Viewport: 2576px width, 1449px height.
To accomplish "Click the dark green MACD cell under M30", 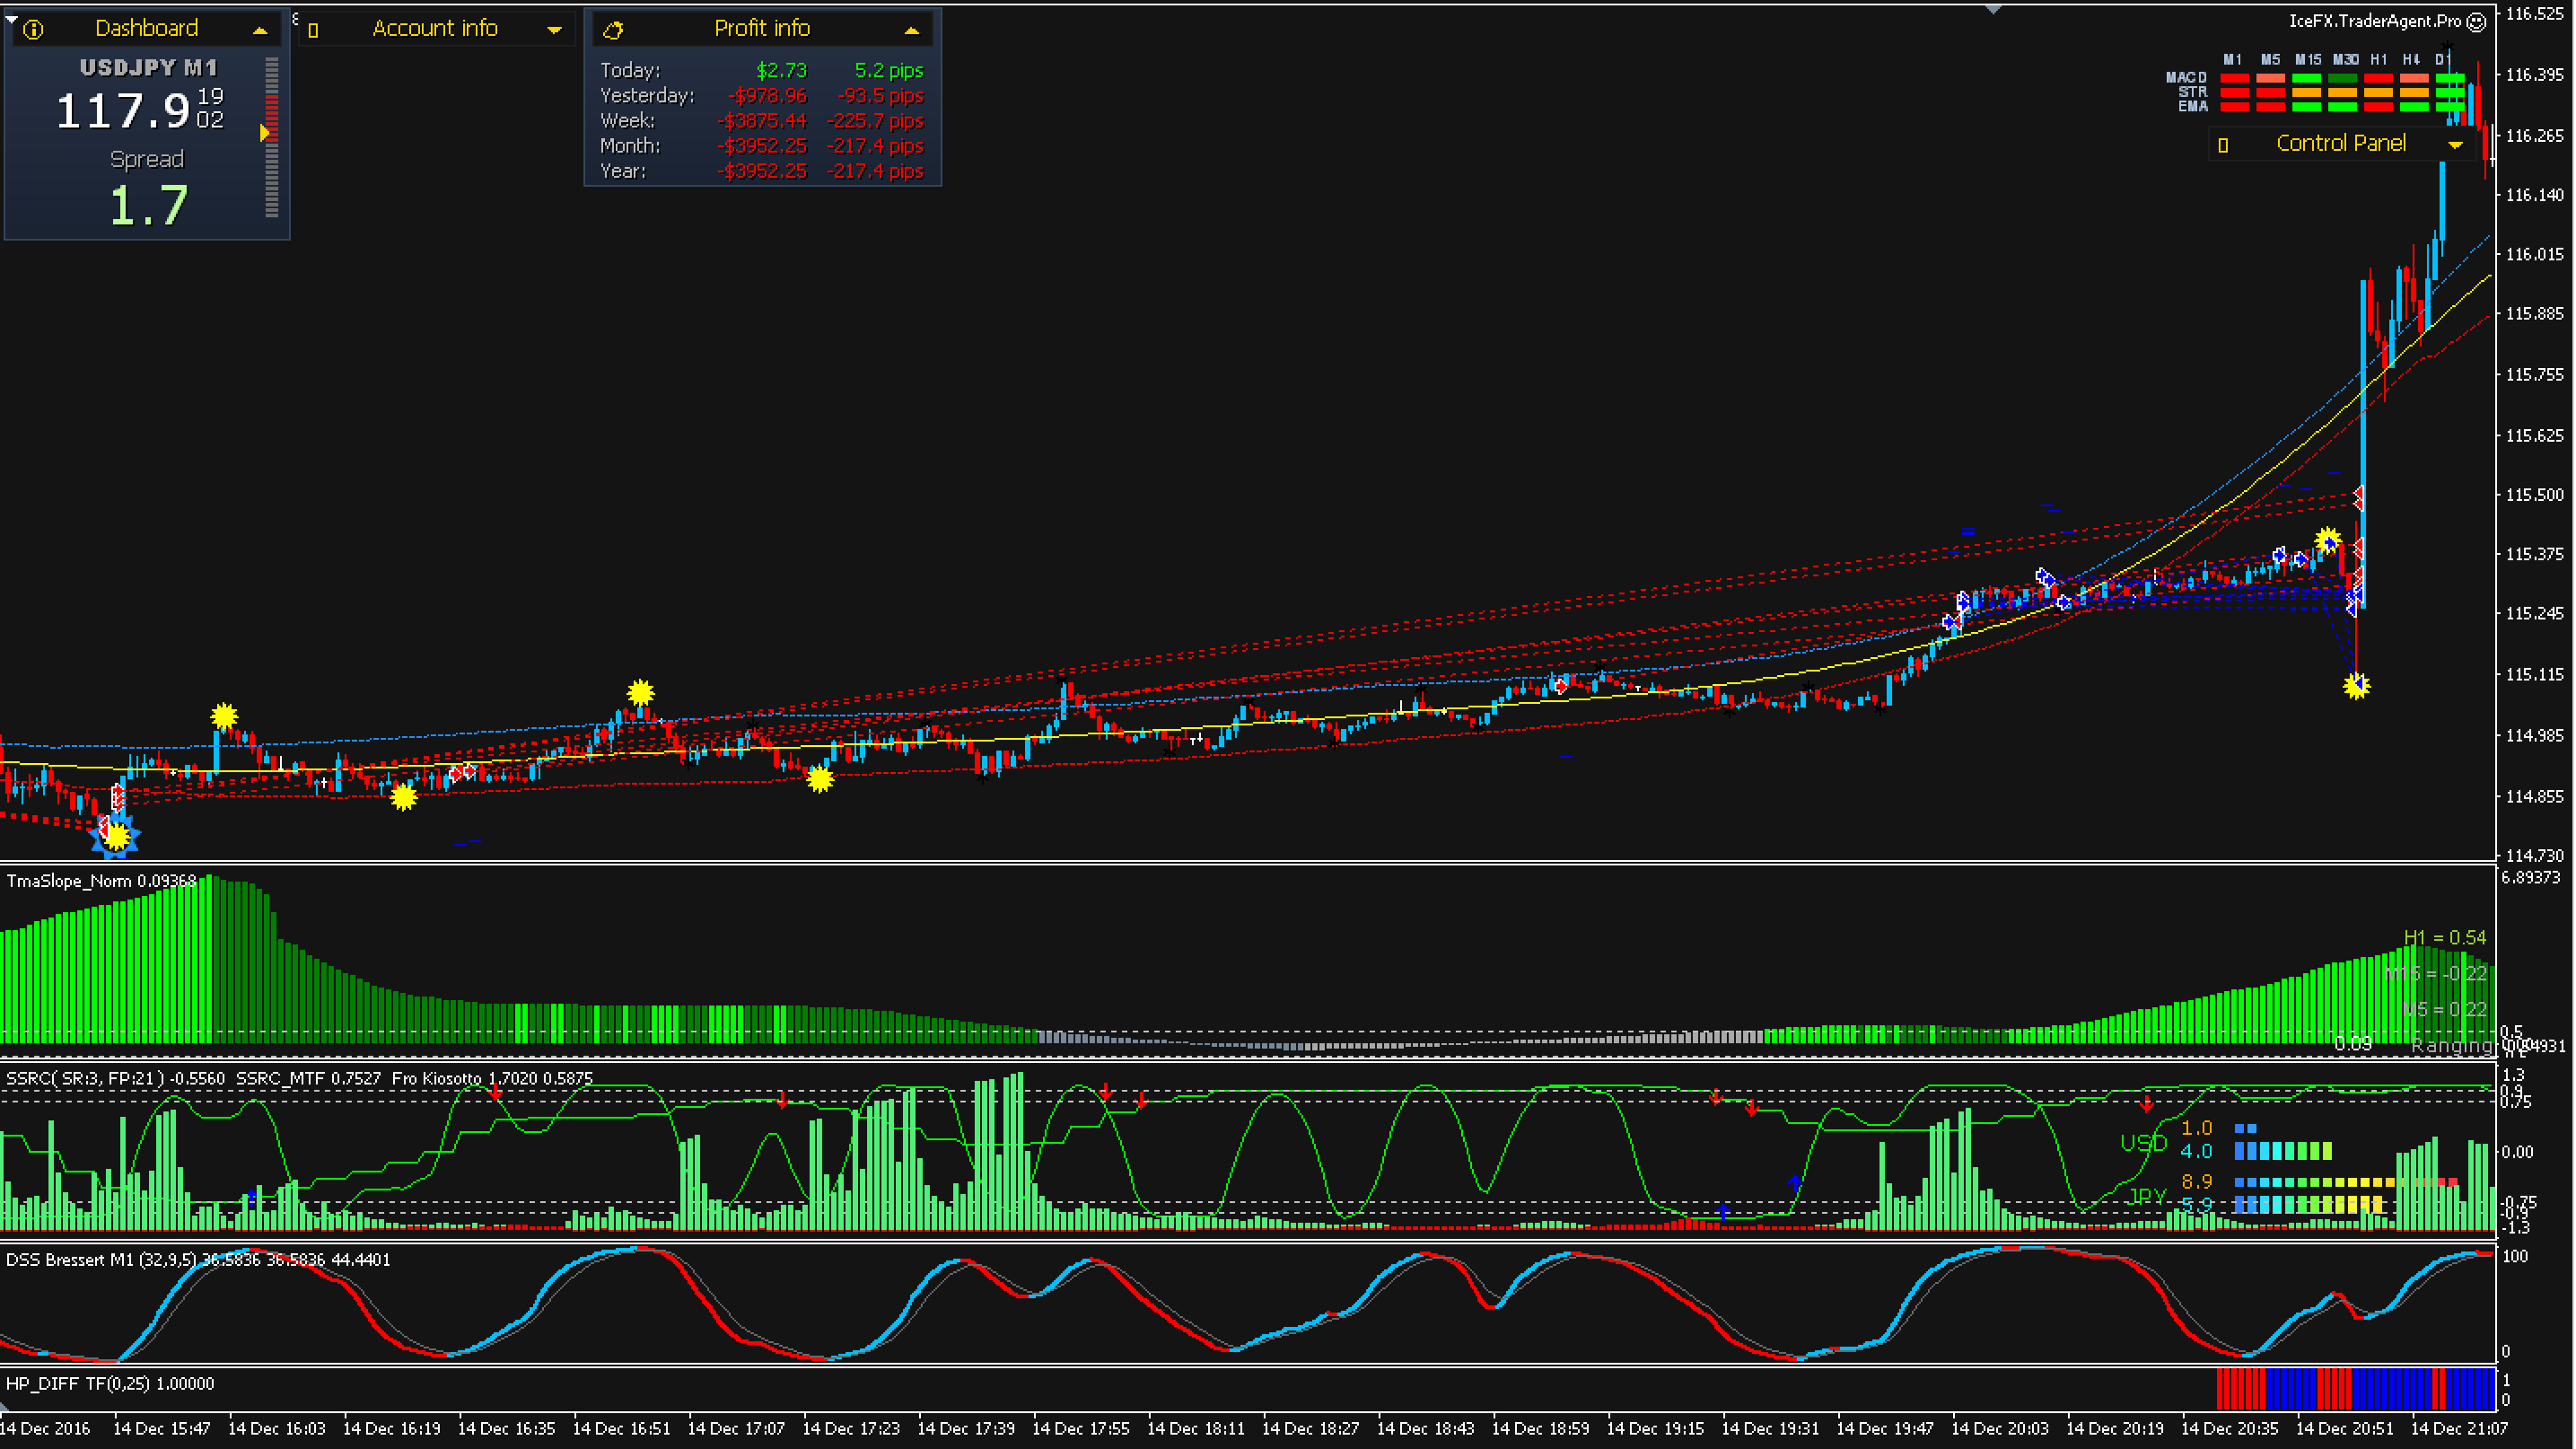I will pos(2342,78).
